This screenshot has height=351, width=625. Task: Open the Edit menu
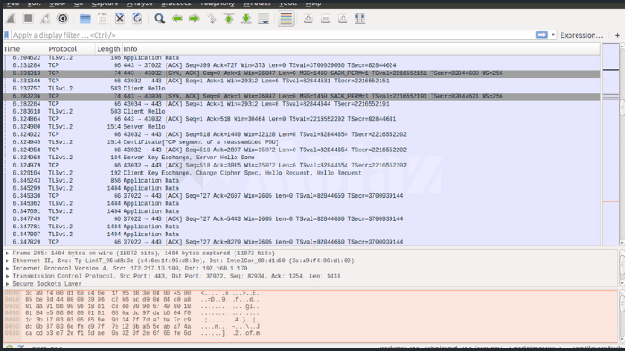pos(34,4)
